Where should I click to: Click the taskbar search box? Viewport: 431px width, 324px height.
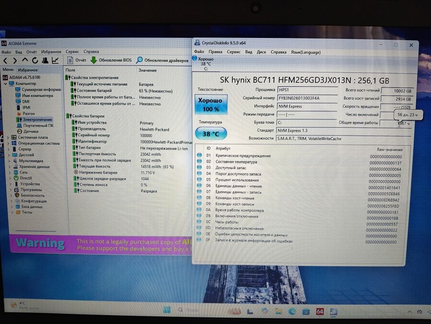pyautogui.click(x=188, y=310)
